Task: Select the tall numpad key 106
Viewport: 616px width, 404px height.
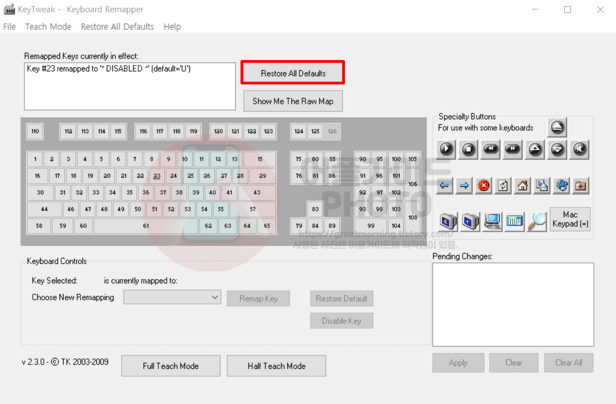Action: [413, 184]
